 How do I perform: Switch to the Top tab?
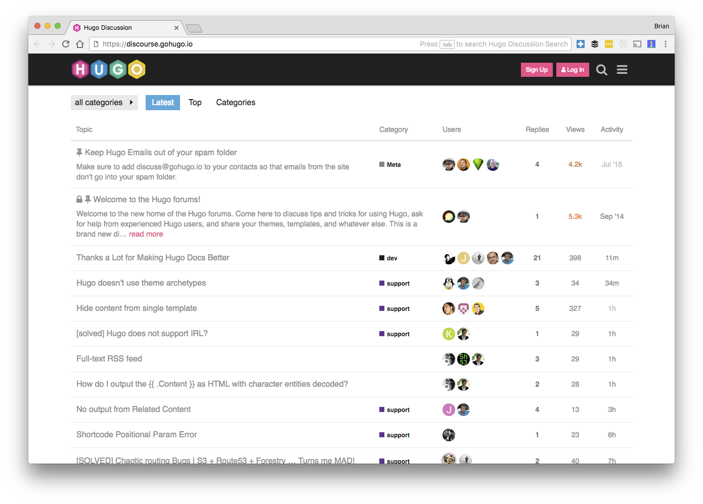tap(195, 103)
